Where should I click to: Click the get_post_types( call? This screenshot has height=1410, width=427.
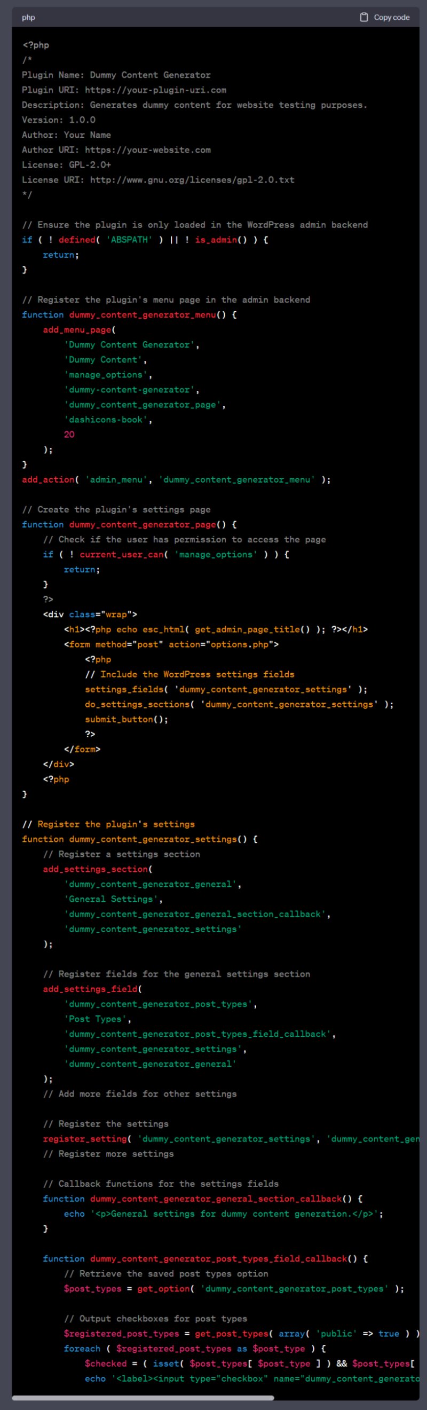(234, 1334)
